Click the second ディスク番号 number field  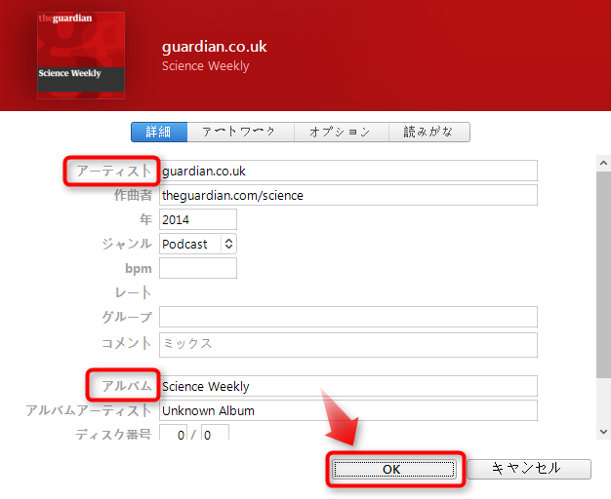tap(215, 433)
